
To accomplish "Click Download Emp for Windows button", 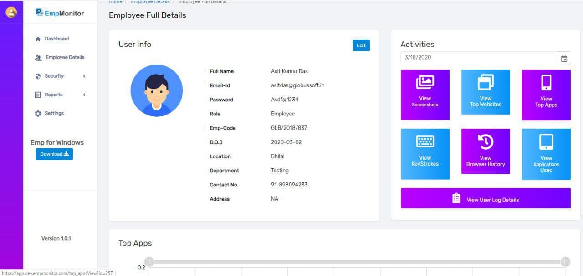I will 54,154.
